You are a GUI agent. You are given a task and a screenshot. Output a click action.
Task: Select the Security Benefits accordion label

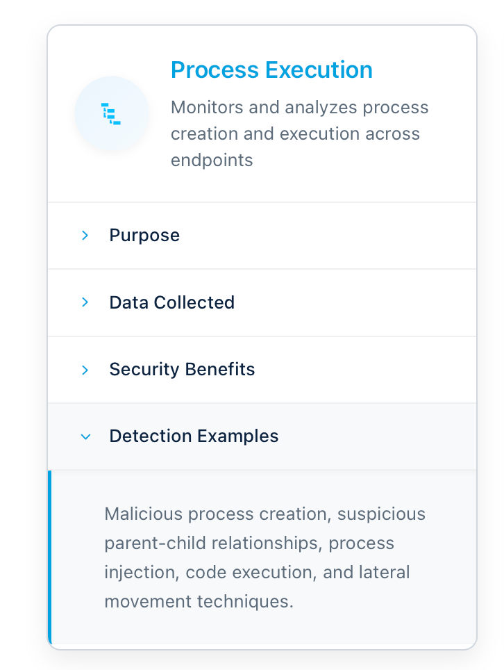(182, 370)
